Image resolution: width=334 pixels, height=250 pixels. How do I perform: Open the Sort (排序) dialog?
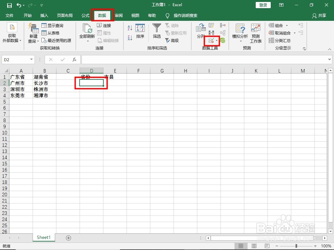point(140,31)
